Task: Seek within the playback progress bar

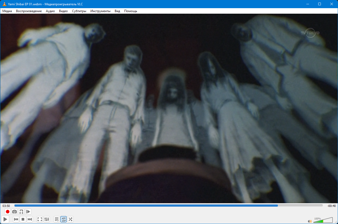Action: click(168, 206)
